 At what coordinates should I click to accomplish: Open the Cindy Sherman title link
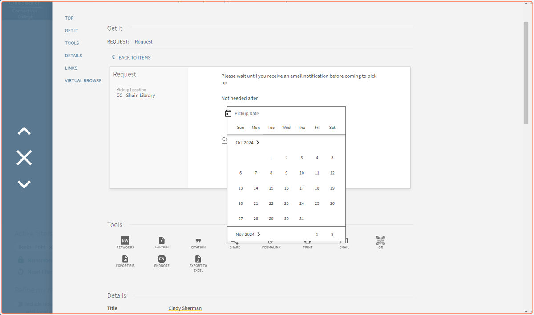[x=185, y=308]
